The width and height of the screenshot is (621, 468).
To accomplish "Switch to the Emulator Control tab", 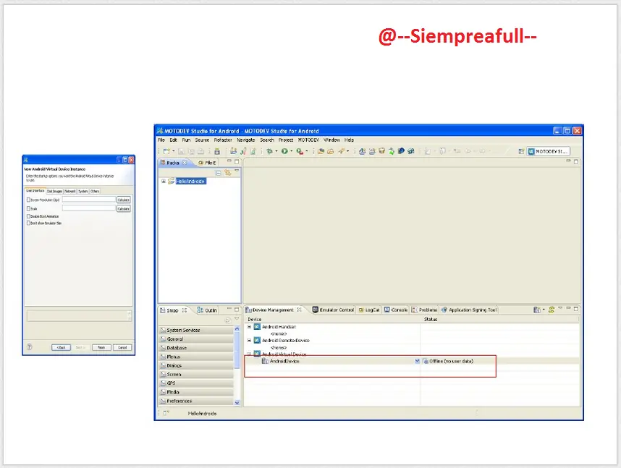I will tap(333, 310).
